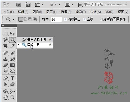The height and width of the screenshot is (102, 130).
Task: Open the 分析(A) menu
Action: (95, 12)
